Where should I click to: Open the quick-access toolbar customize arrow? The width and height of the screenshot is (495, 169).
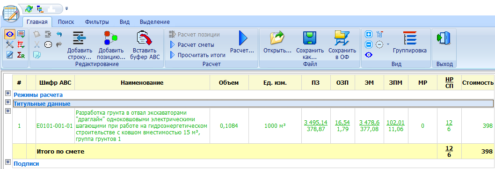coord(66,8)
